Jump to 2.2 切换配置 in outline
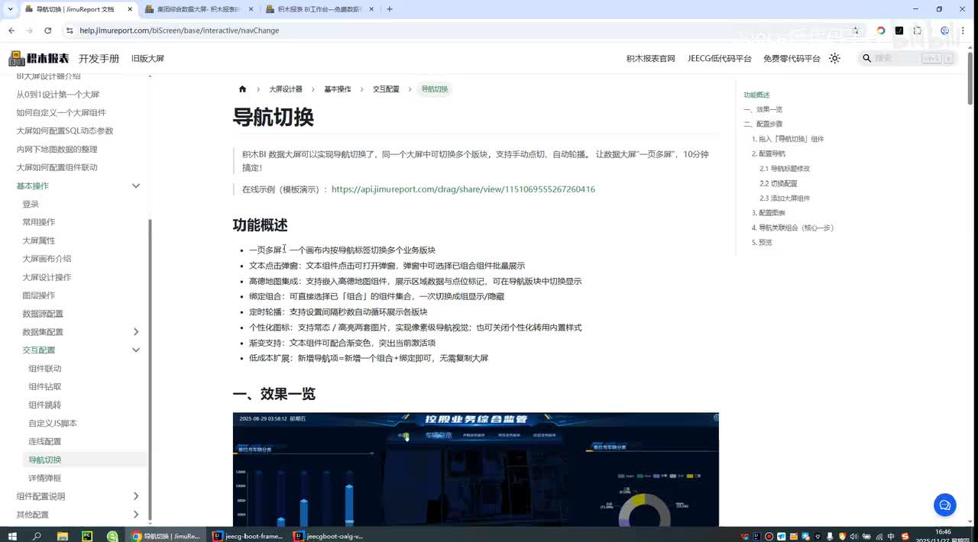Image resolution: width=978 pixels, height=542 pixels. 779,183
